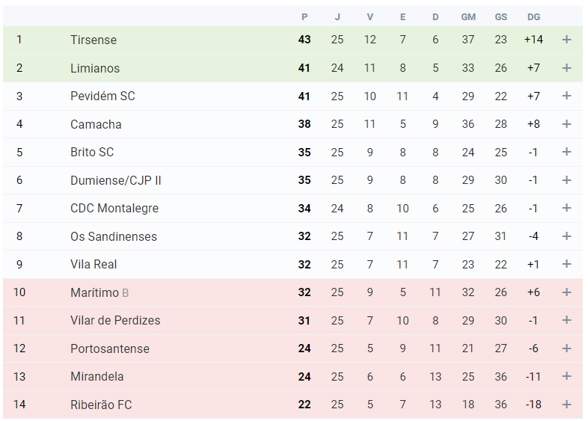Open Brito SC details plus icon
The width and height of the screenshot is (588, 421).
pyautogui.click(x=566, y=152)
